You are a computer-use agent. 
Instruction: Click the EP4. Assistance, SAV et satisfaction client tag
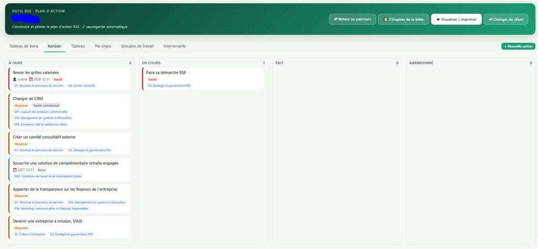(40, 124)
